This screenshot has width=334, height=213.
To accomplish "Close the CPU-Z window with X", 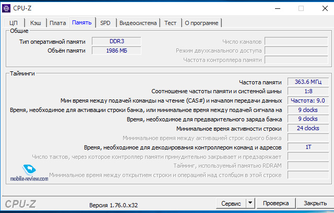I will pos(325,8).
